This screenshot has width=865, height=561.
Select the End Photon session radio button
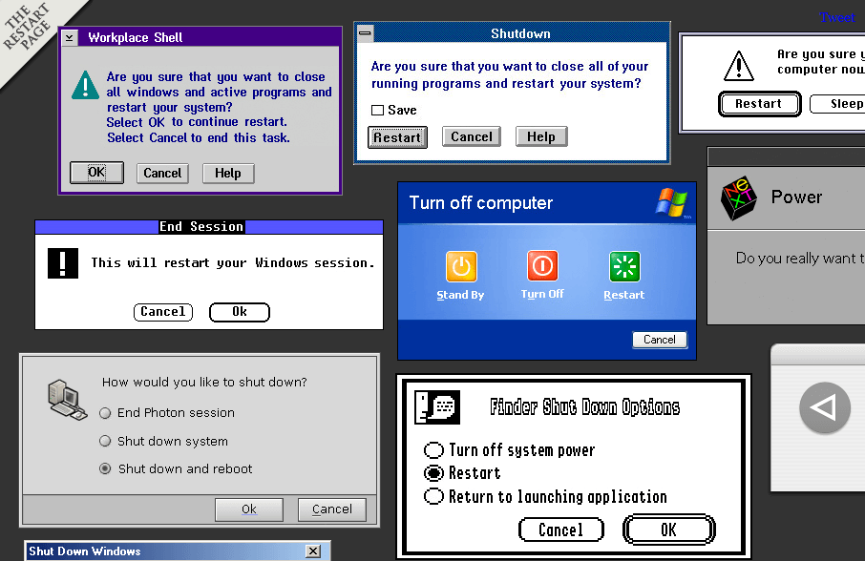click(x=105, y=413)
